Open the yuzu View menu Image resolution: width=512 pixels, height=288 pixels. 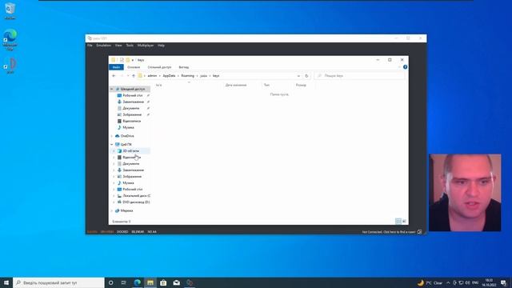point(118,46)
